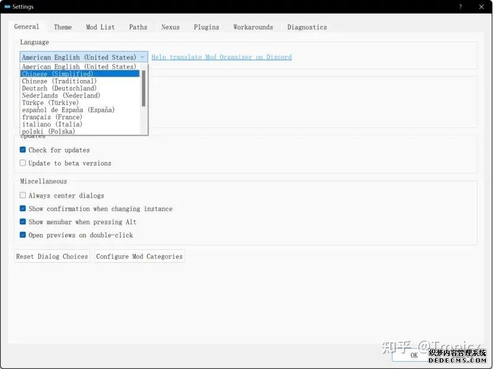Enable Update to beta versions

(x=23, y=163)
